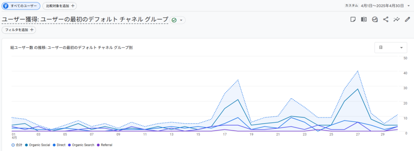The height and width of the screenshot is (151, 414).
Task: Click the April 27 peak on chart
Action: (x=358, y=71)
